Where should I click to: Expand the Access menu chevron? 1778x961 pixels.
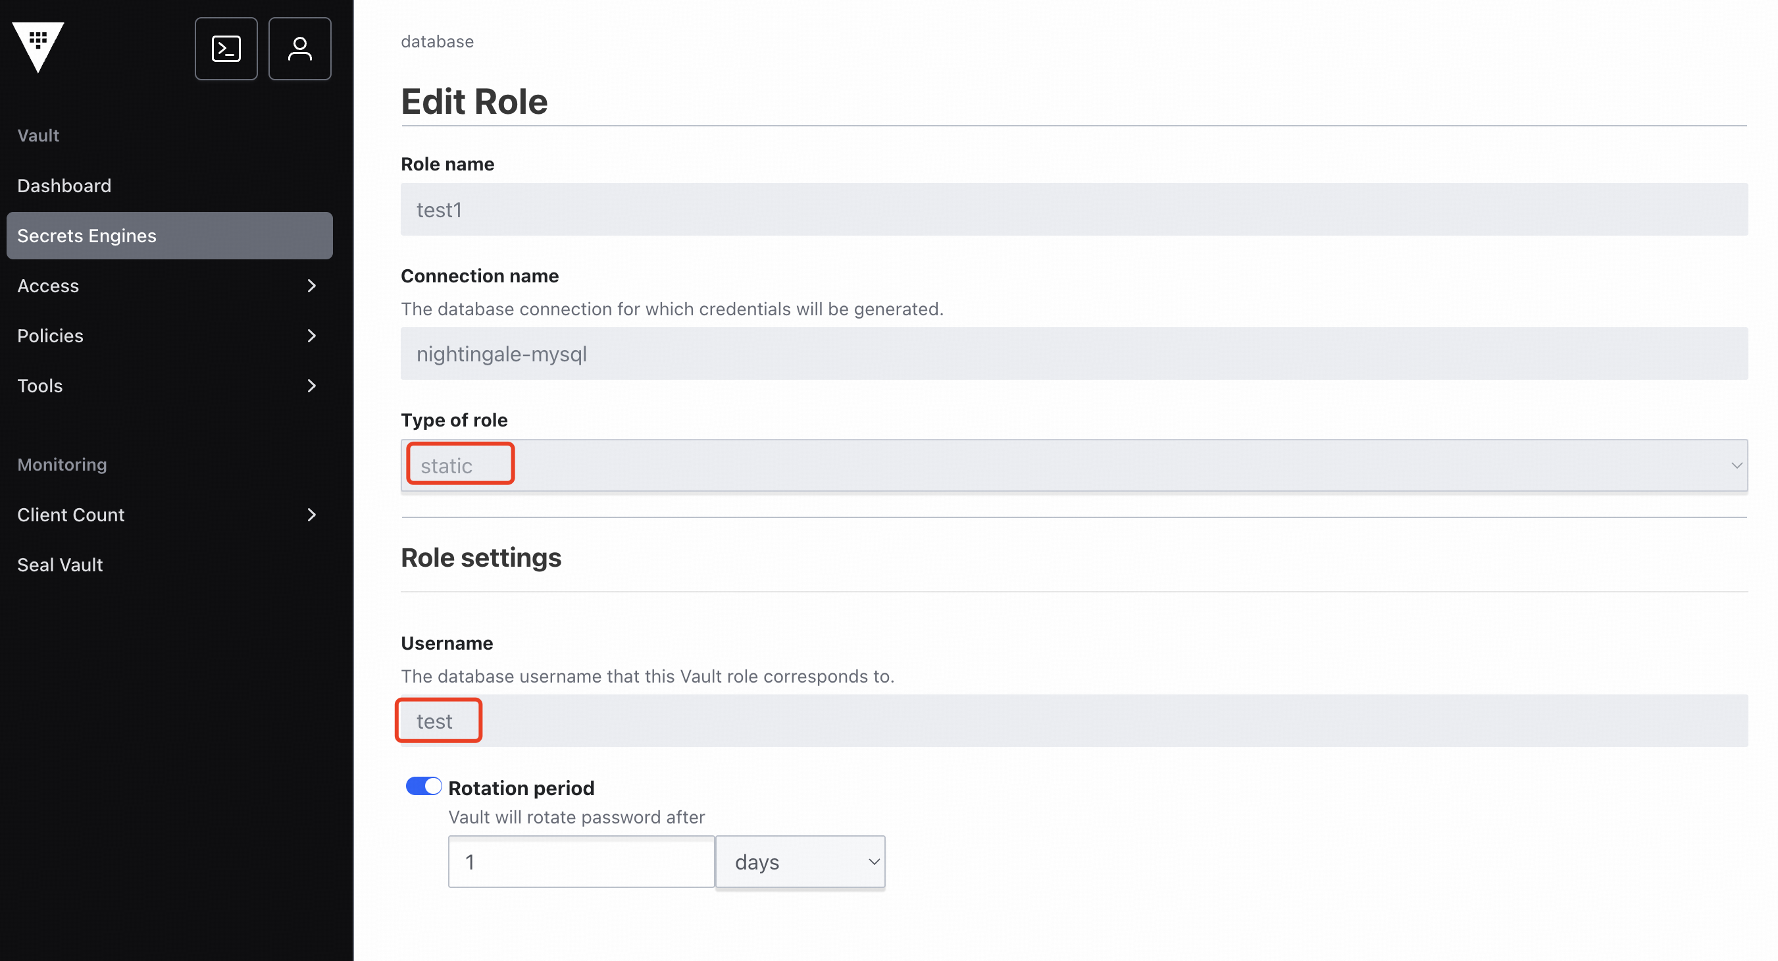311,286
